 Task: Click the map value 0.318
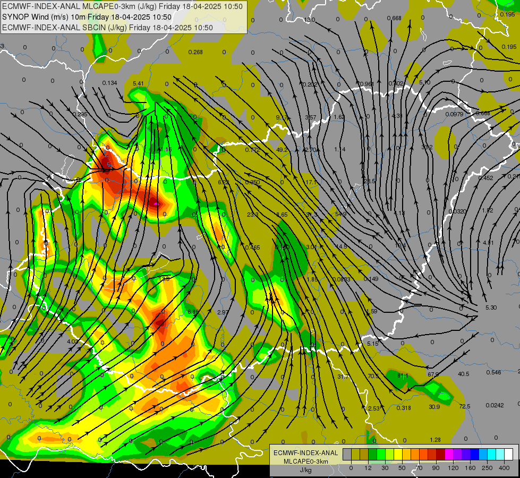pos(404,408)
